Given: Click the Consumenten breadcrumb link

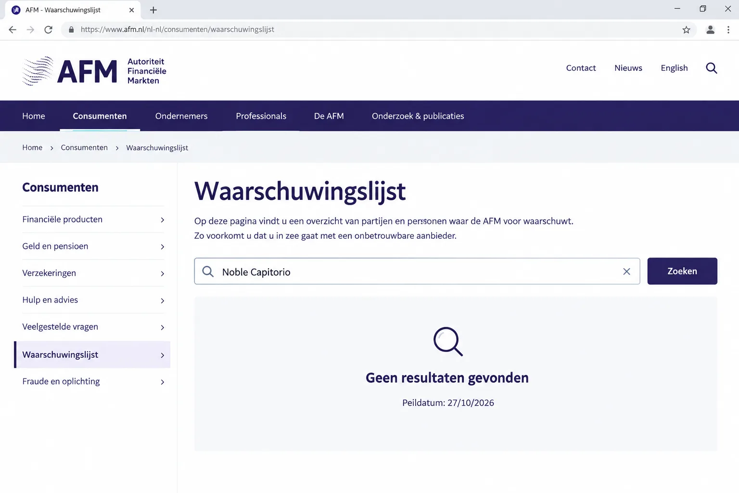Looking at the screenshot, I should (84, 147).
